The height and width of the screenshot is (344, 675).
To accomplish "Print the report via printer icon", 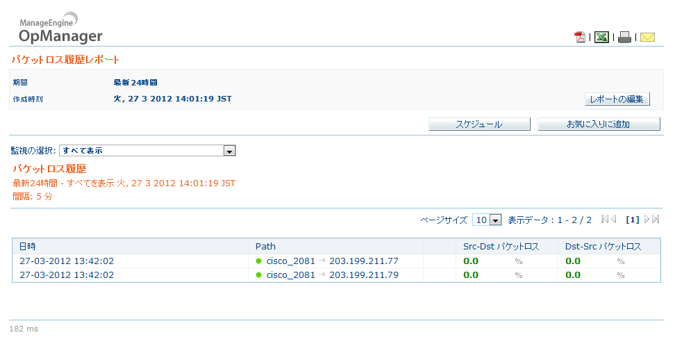I will [x=625, y=38].
